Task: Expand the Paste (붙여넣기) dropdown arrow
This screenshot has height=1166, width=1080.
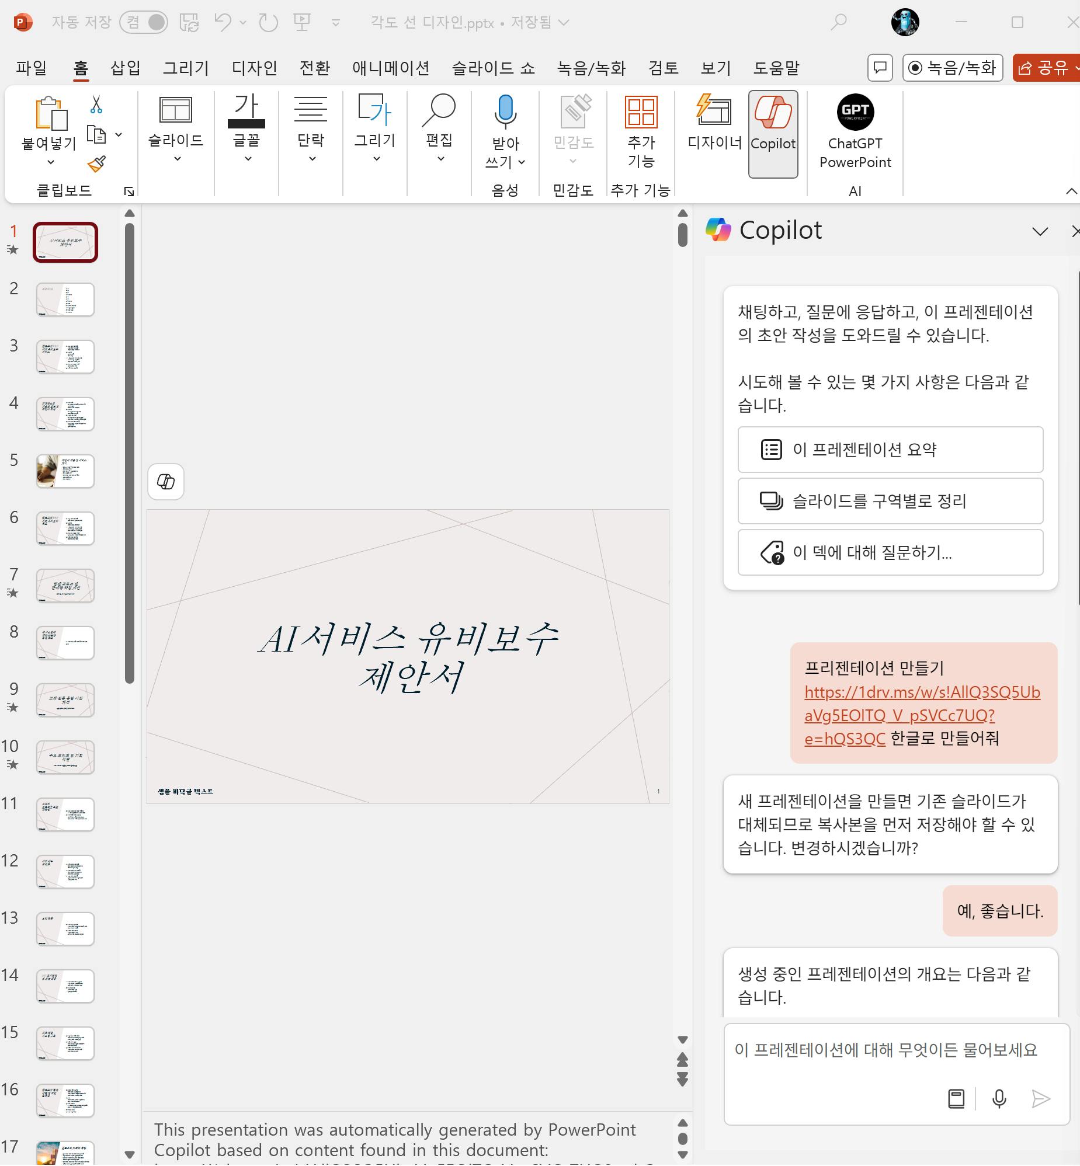Action: point(50,162)
